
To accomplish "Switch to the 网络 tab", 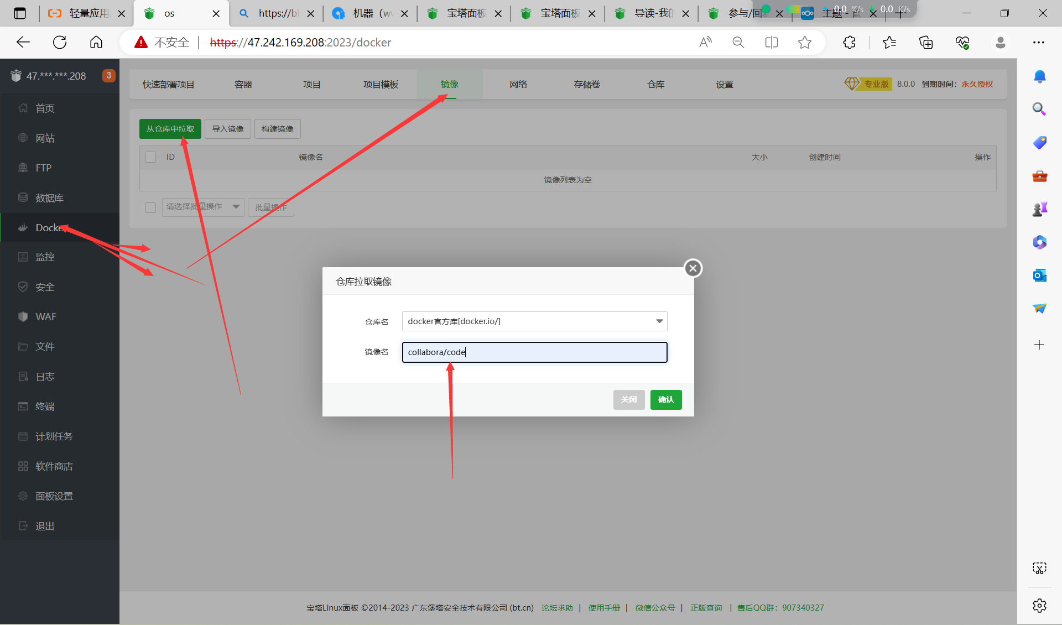I will coord(518,84).
